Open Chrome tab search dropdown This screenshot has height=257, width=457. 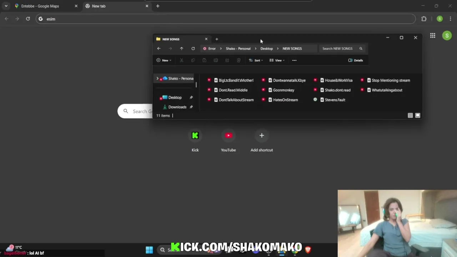point(6,6)
